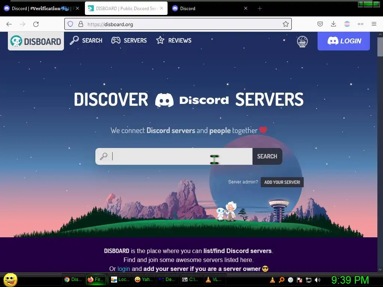Screen dimensions: 383x287
Task: Click the volume speaker tray icon
Action: (317, 280)
